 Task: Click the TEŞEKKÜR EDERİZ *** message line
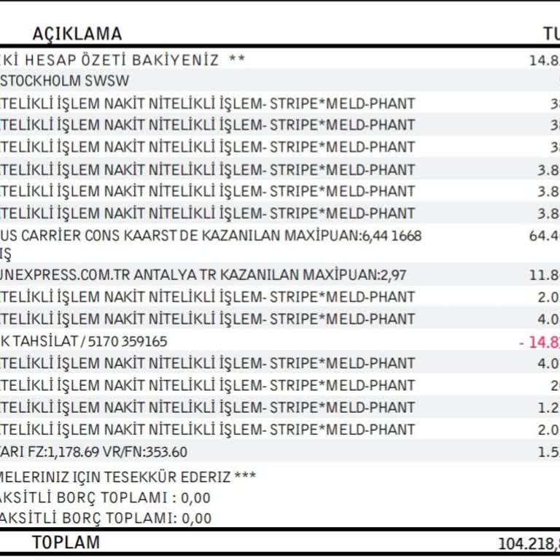click(128, 477)
